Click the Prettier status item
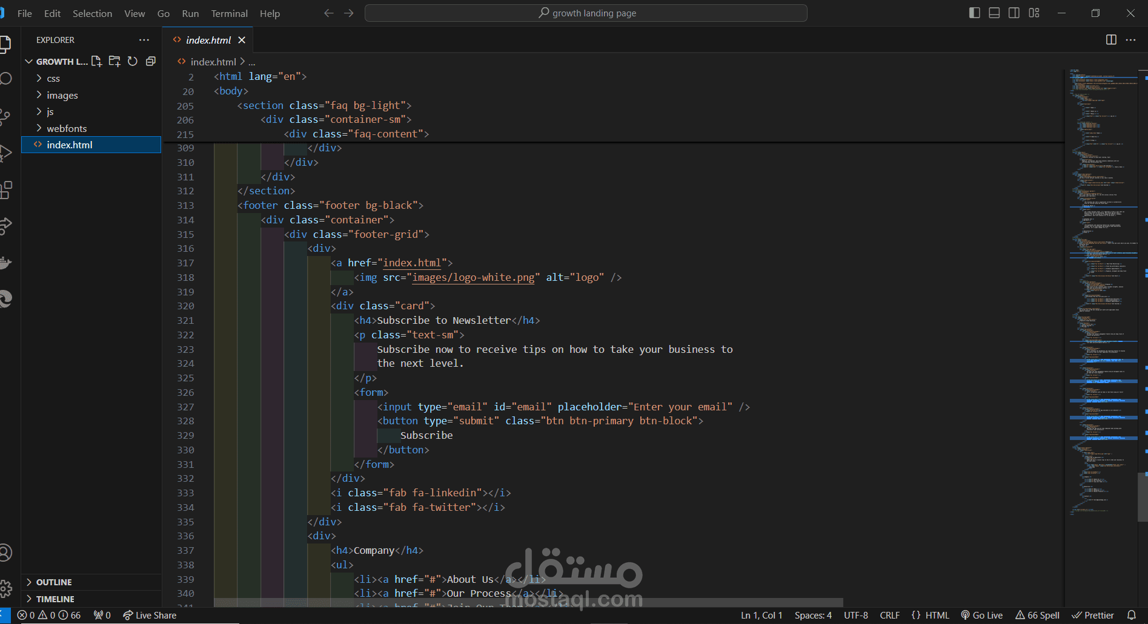This screenshot has height=624, width=1148. 1093,616
